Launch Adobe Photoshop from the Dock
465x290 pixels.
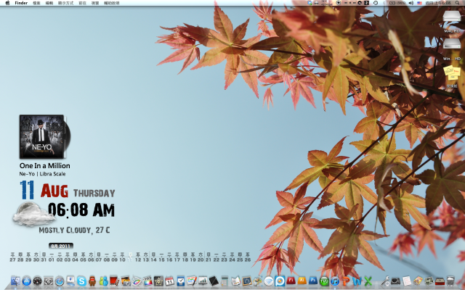(312, 281)
